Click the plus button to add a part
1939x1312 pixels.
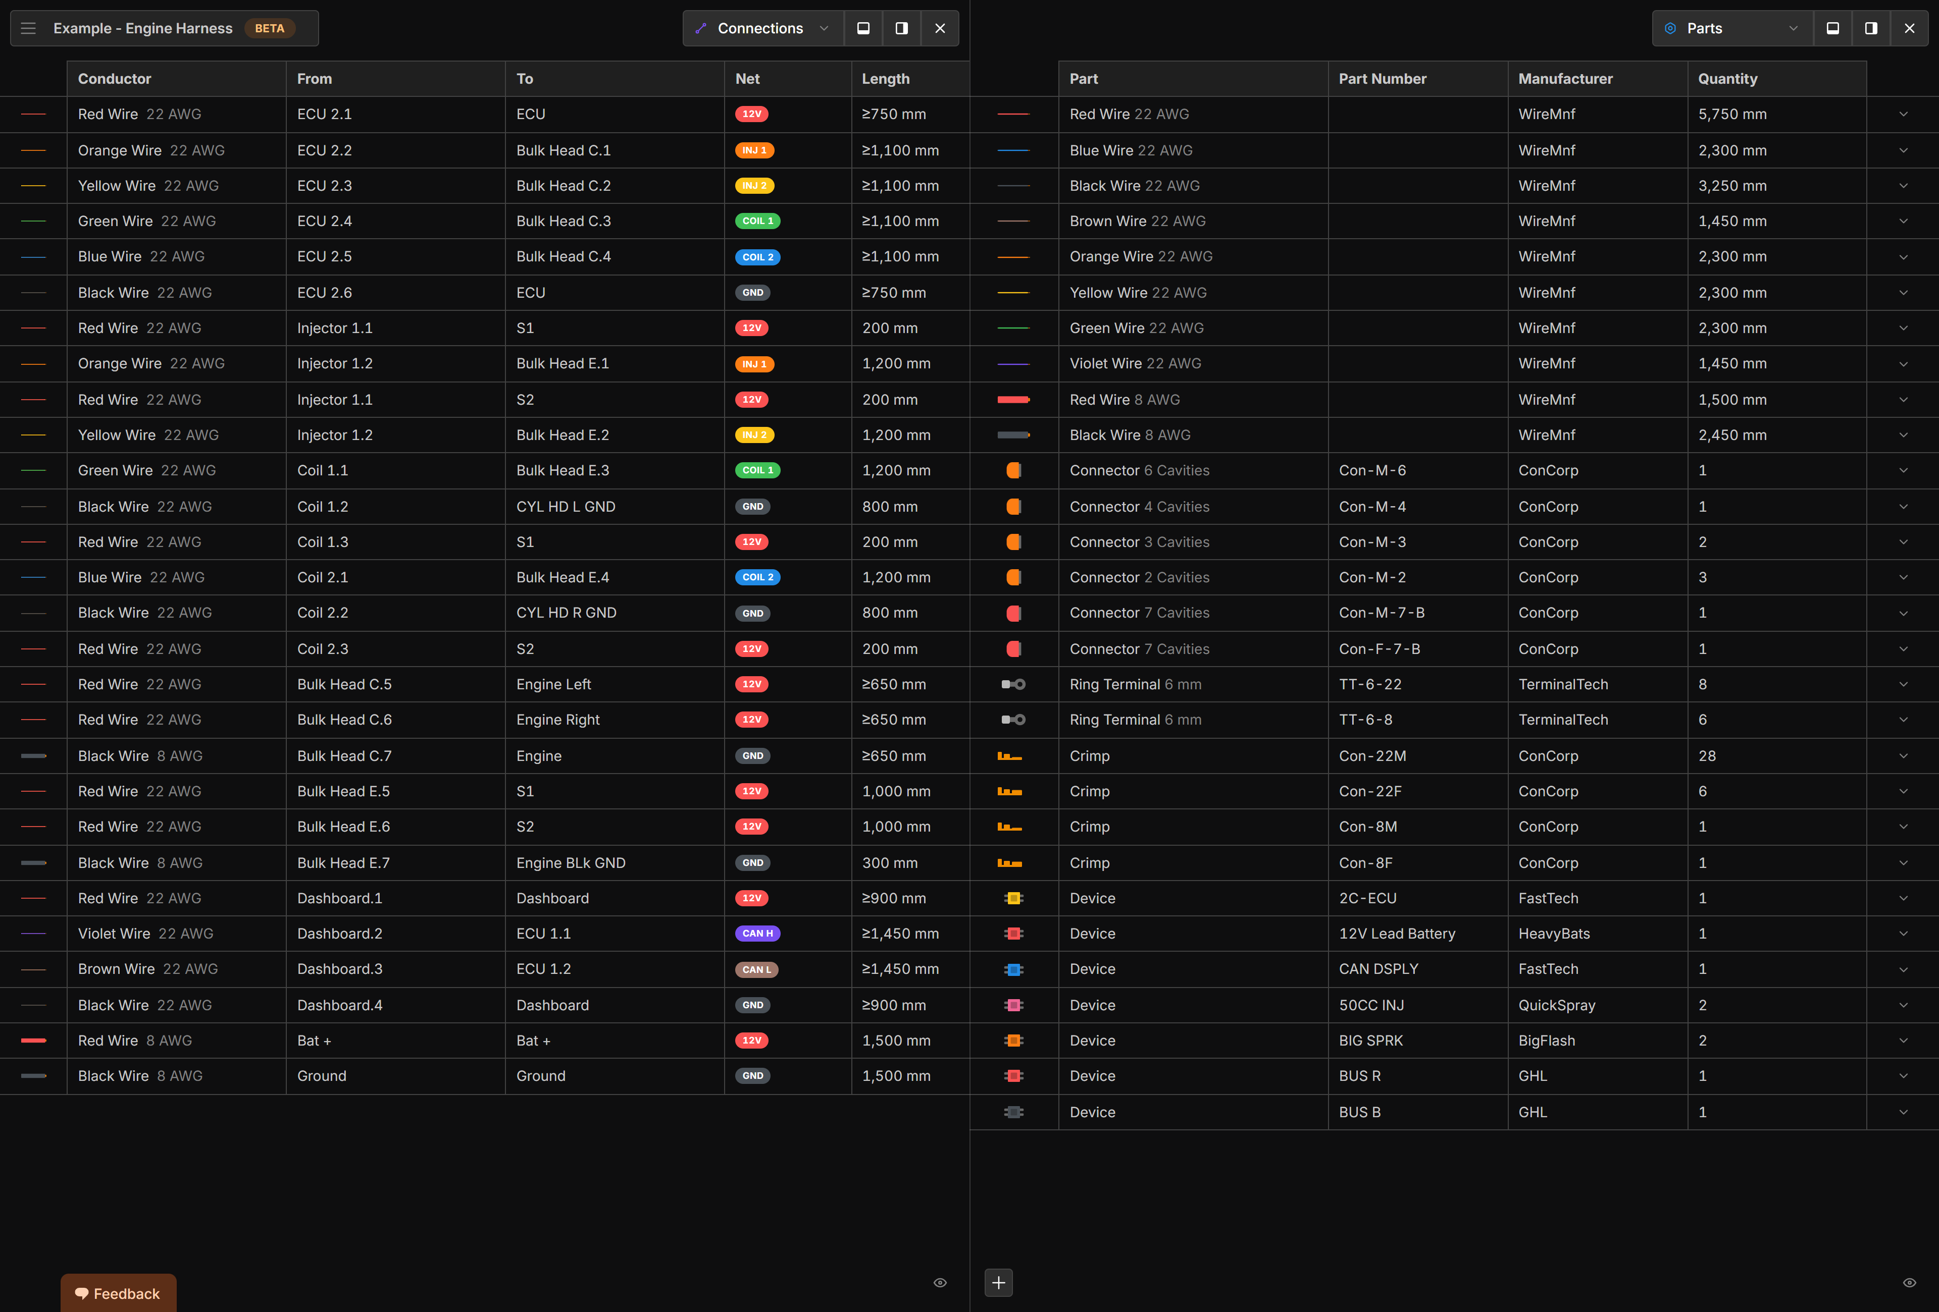(999, 1283)
